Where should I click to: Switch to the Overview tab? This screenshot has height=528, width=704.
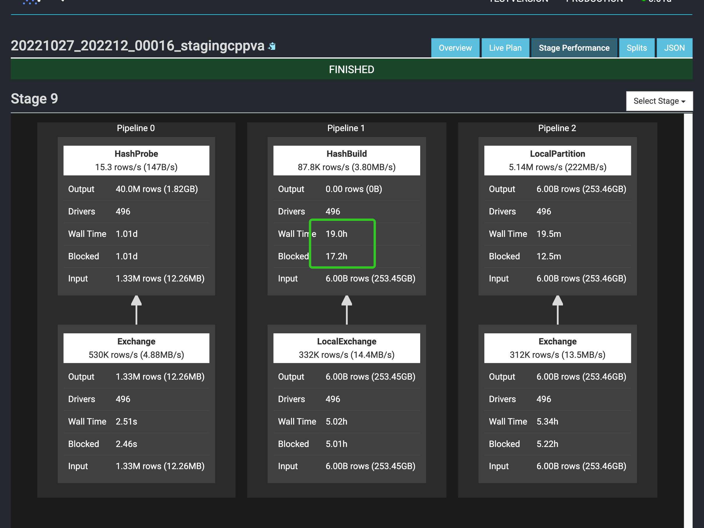455,48
